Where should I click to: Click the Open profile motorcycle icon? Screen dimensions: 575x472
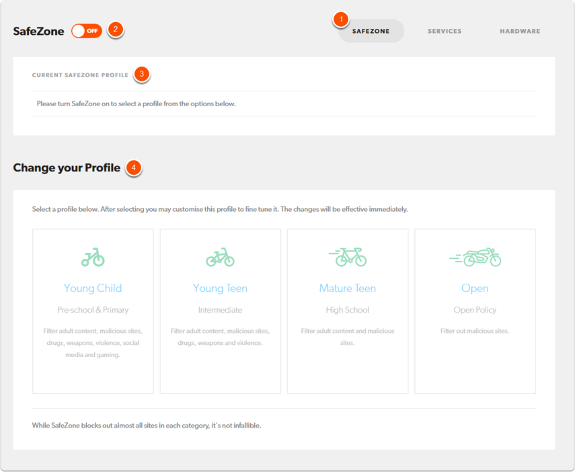pos(475,257)
